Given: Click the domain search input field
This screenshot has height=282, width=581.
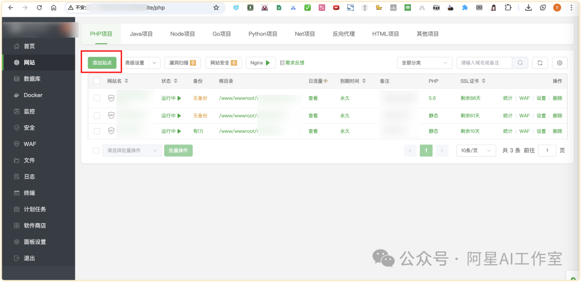Looking at the screenshot, I should (x=484, y=63).
